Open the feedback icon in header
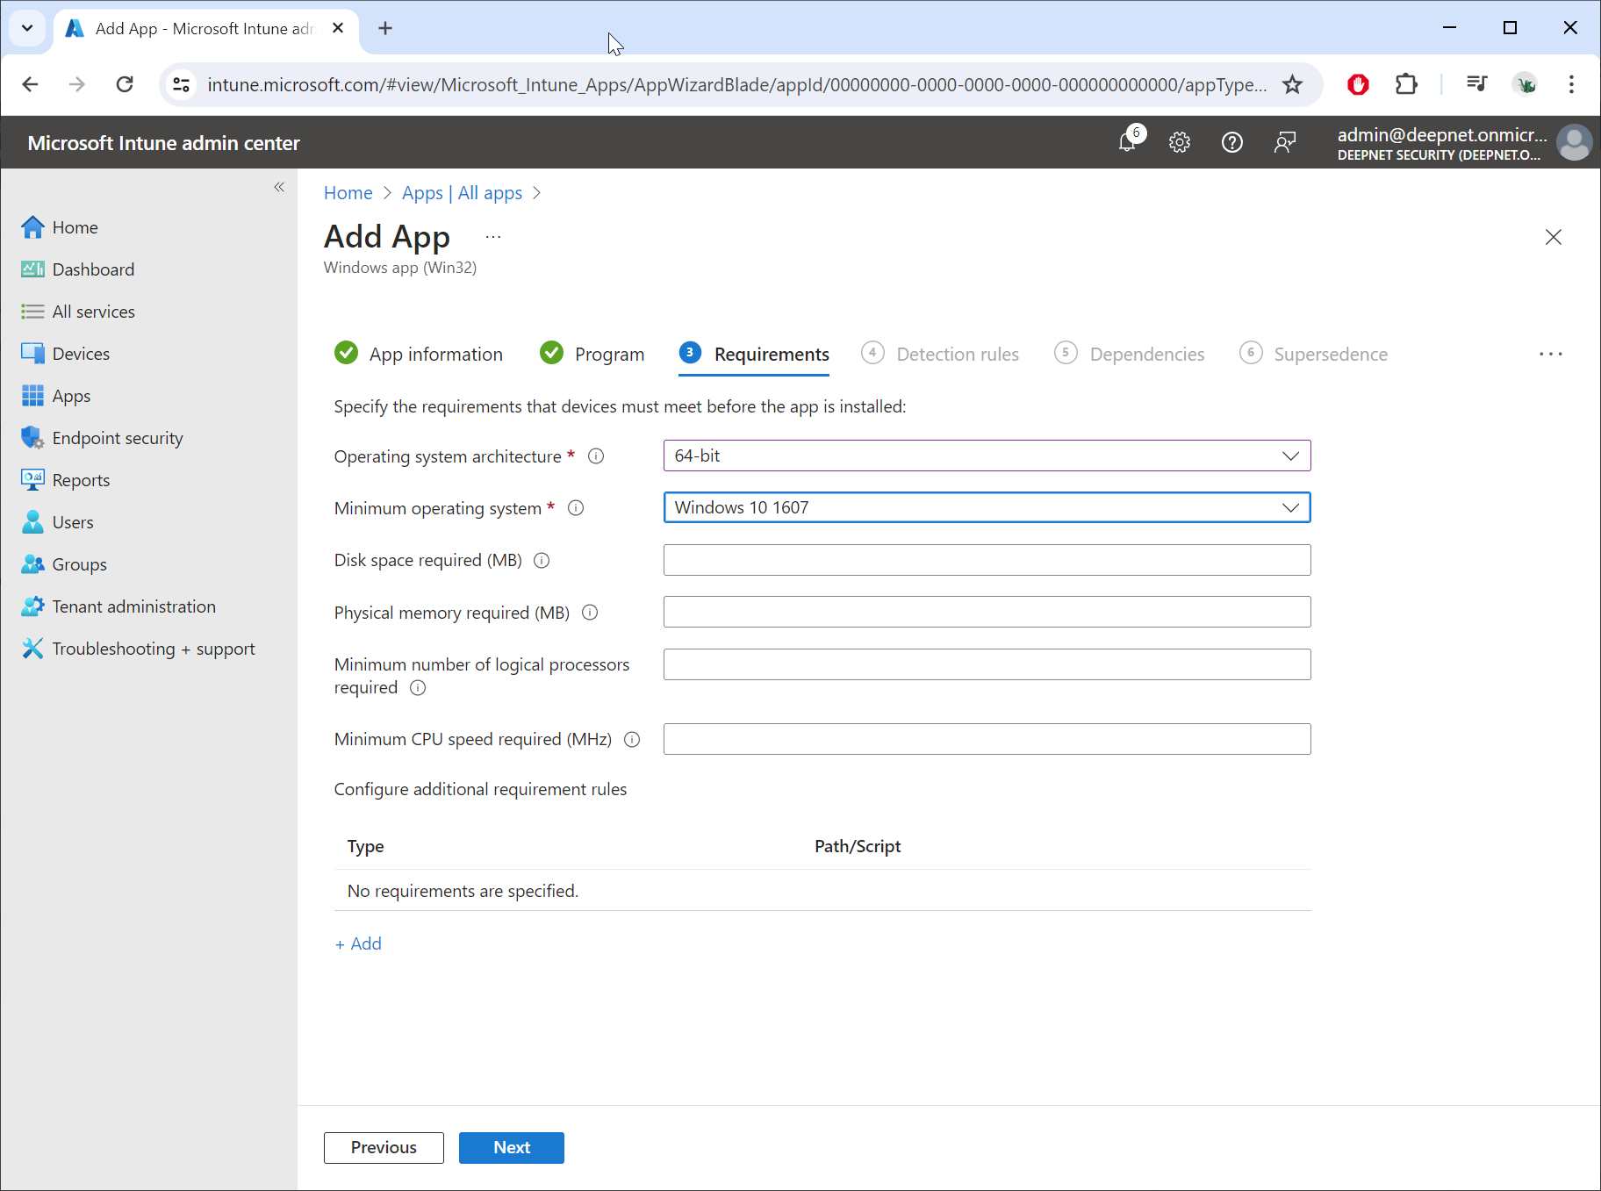 click(x=1284, y=142)
